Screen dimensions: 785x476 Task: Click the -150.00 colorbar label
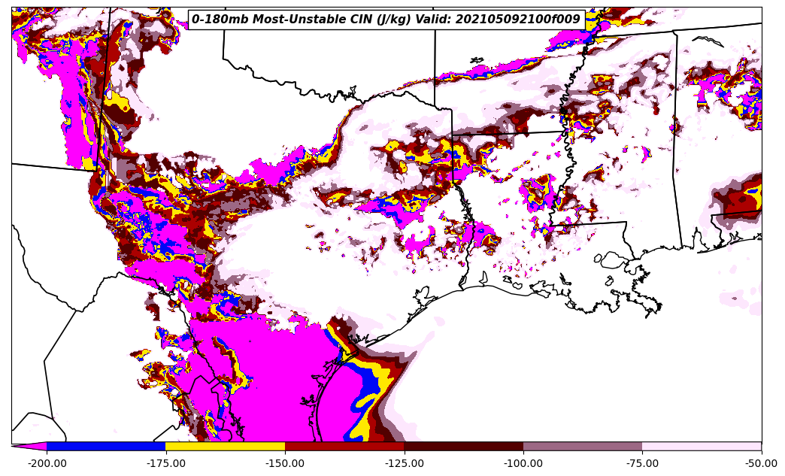coord(285,463)
